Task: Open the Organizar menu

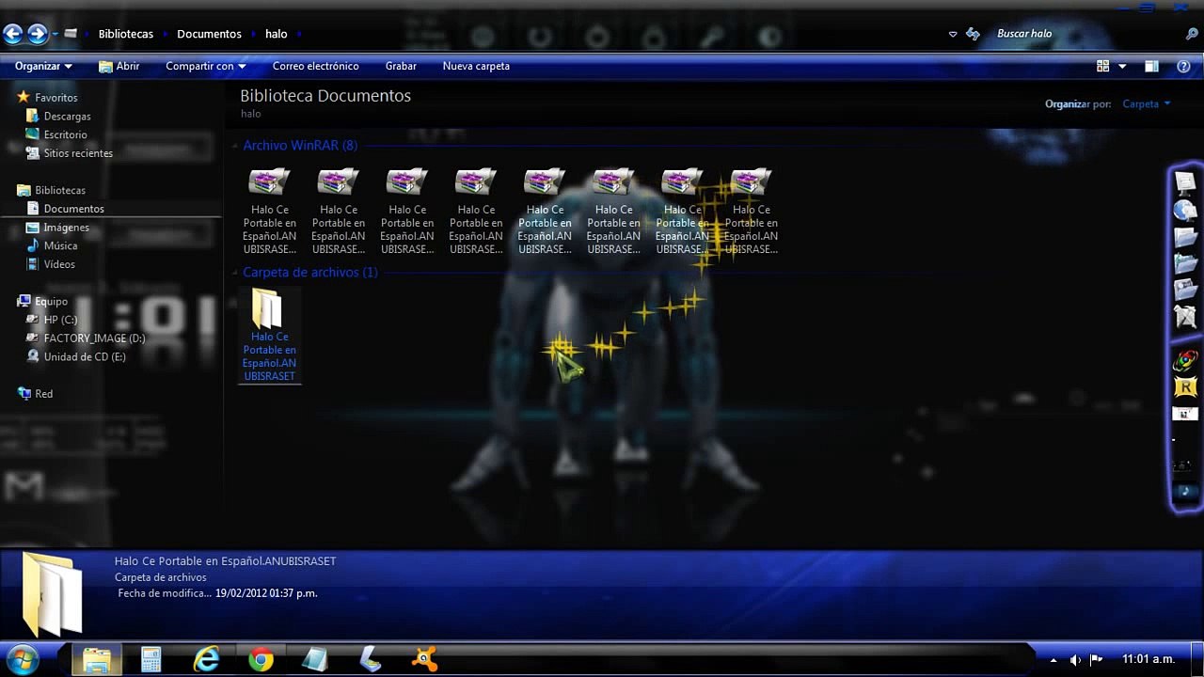Action: coord(43,66)
